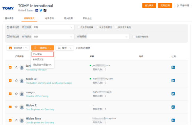This screenshot has width=192, height=125.
Task: Click Mark Lei's avatar icon
Action: point(22,81)
